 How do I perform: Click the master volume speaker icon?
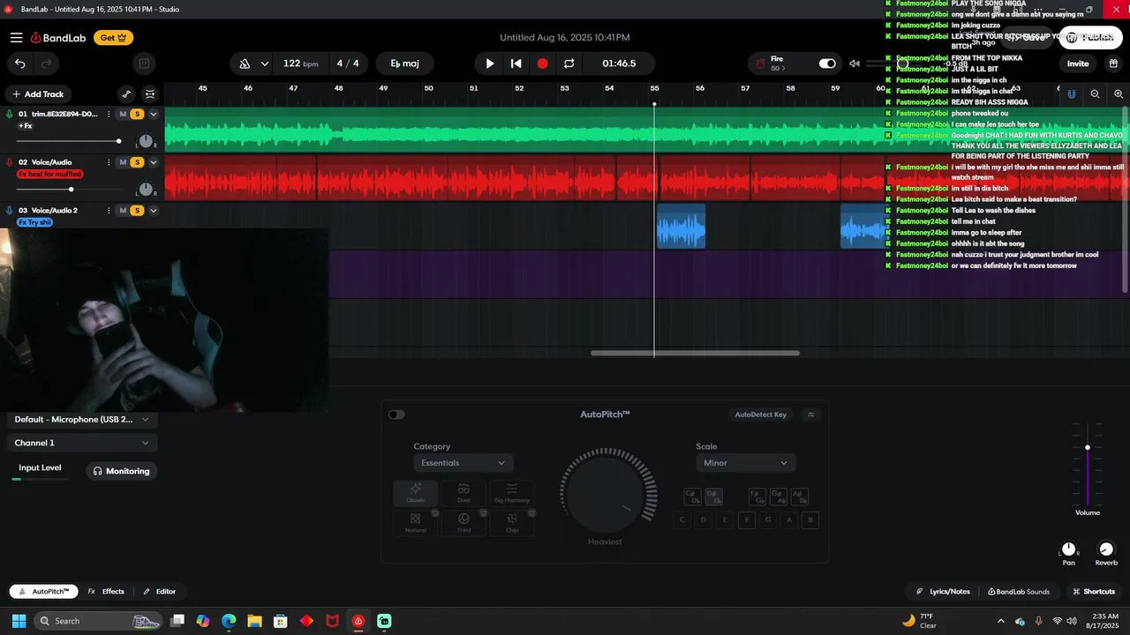tap(855, 63)
